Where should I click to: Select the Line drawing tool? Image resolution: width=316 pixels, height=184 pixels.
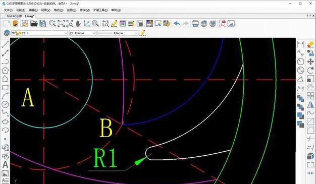[5, 44]
